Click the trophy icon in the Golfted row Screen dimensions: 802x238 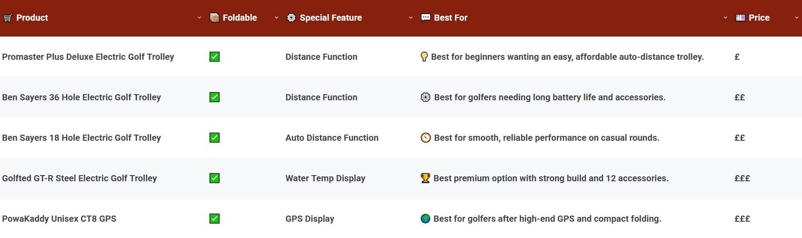pos(425,178)
